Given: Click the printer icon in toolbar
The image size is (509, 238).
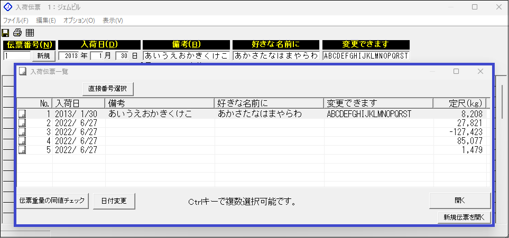Looking at the screenshot, I should 17,33.
